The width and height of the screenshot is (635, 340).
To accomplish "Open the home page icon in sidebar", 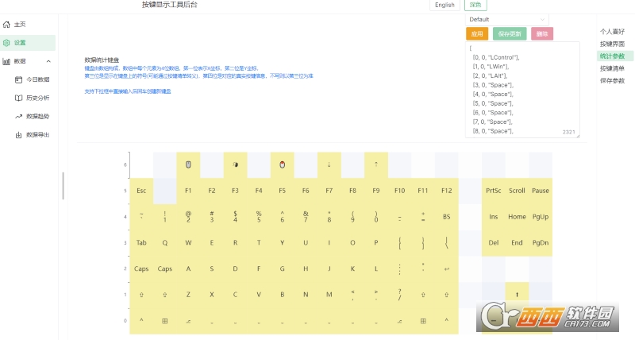I will [6, 25].
